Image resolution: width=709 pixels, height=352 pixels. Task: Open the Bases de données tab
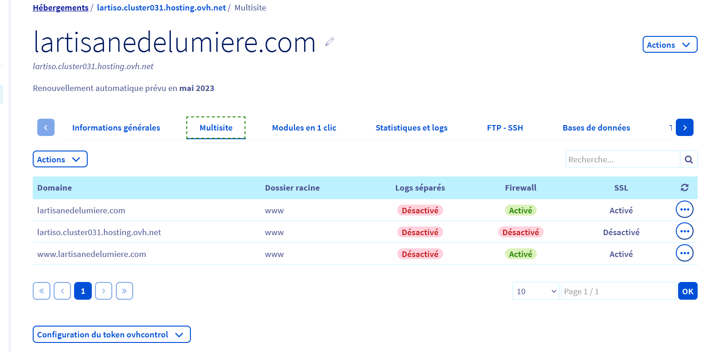click(x=596, y=128)
